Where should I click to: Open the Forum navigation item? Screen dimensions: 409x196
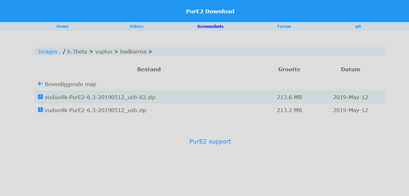pyautogui.click(x=284, y=27)
